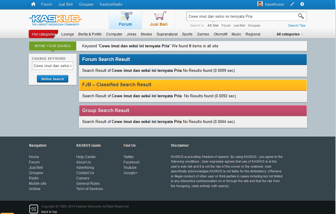This screenshot has height=214, width=336.
Task: Select the Hot categories tab
Action: pos(43,34)
